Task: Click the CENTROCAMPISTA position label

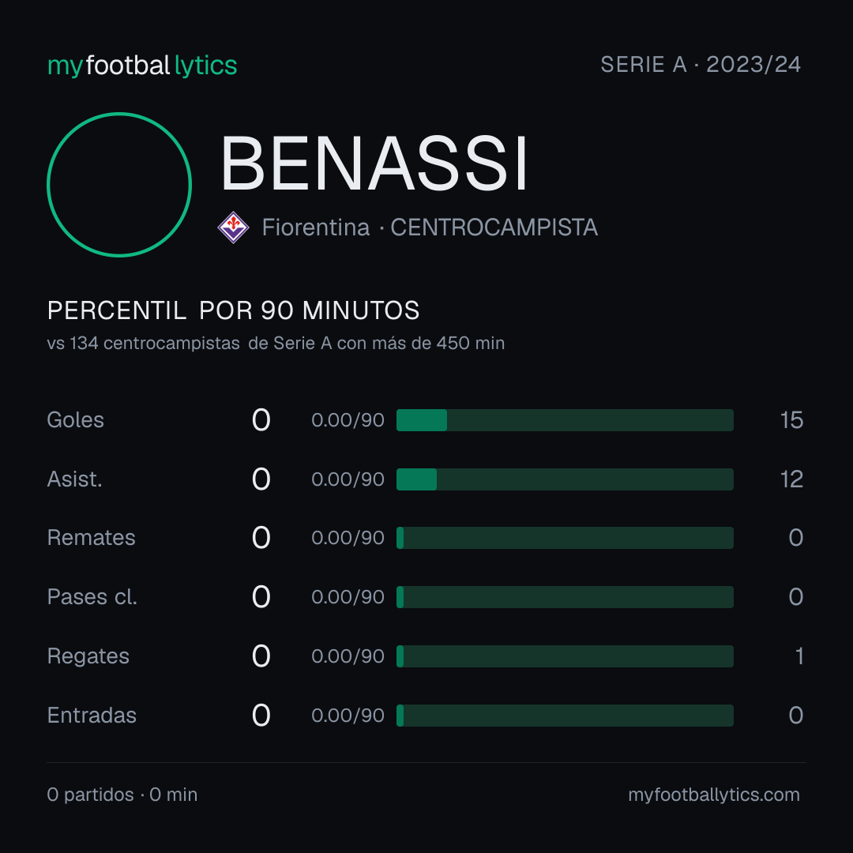Action: tap(494, 227)
